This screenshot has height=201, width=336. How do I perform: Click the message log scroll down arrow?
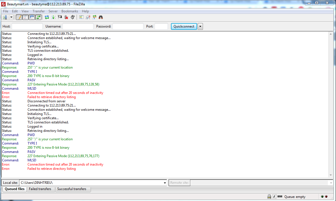tap(331, 175)
